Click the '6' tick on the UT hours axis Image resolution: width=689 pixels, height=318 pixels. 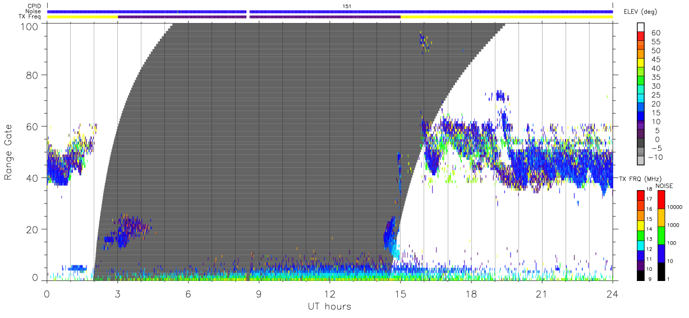[x=188, y=293]
